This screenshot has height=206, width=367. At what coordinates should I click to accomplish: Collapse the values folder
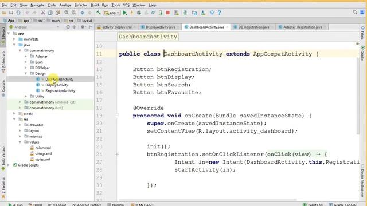point(20,142)
